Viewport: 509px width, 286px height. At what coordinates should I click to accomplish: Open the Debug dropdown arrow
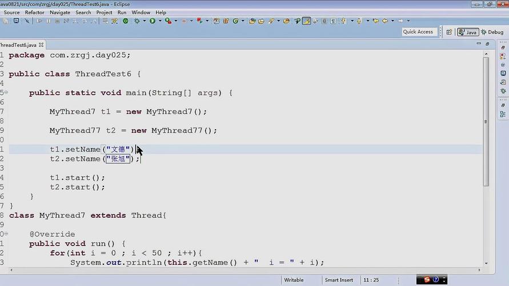point(144,21)
